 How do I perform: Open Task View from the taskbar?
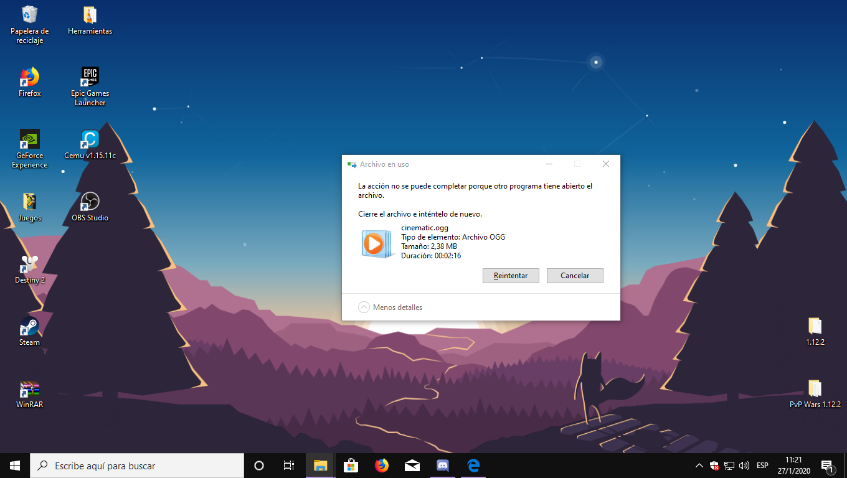coord(289,466)
